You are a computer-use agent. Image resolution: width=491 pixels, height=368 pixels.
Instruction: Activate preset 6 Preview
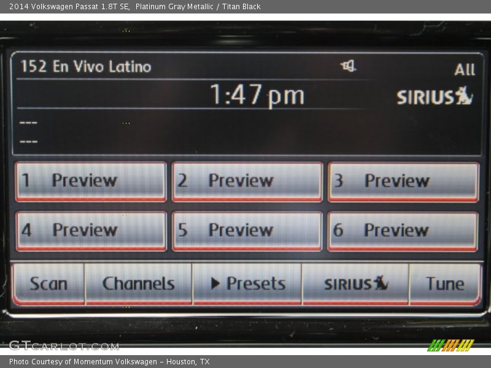click(403, 231)
